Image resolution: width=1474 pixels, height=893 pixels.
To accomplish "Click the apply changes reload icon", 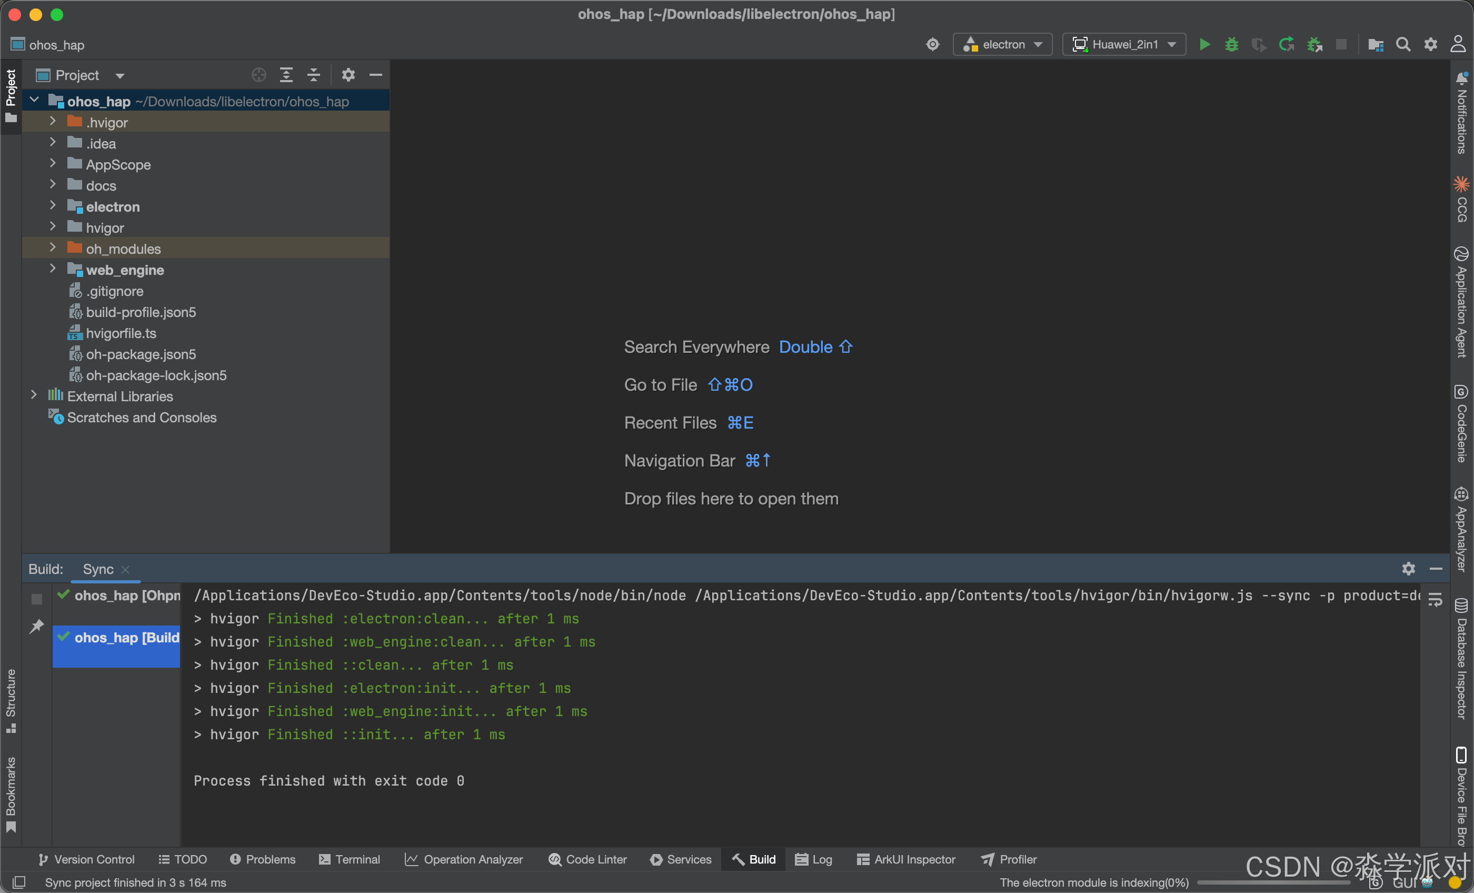I will [x=1286, y=44].
